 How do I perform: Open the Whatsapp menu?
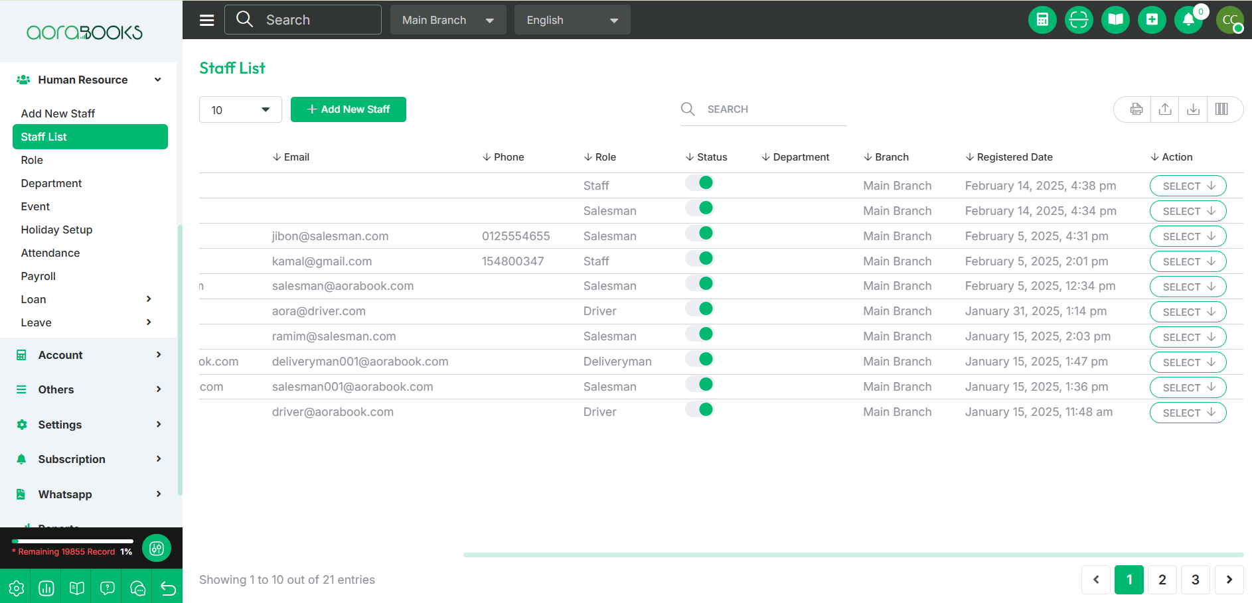pyautogui.click(x=89, y=494)
